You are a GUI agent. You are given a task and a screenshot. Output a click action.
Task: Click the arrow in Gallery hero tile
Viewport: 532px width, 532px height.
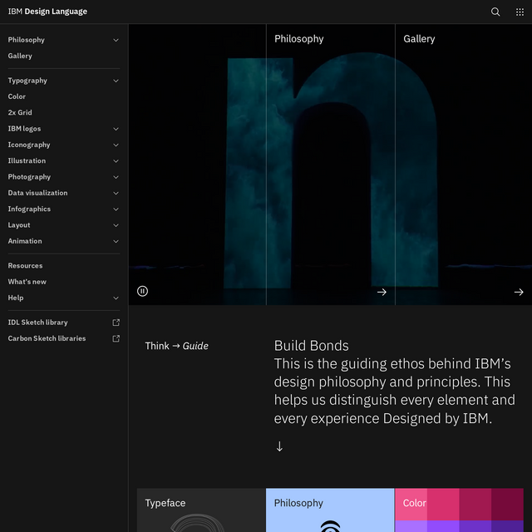519,292
